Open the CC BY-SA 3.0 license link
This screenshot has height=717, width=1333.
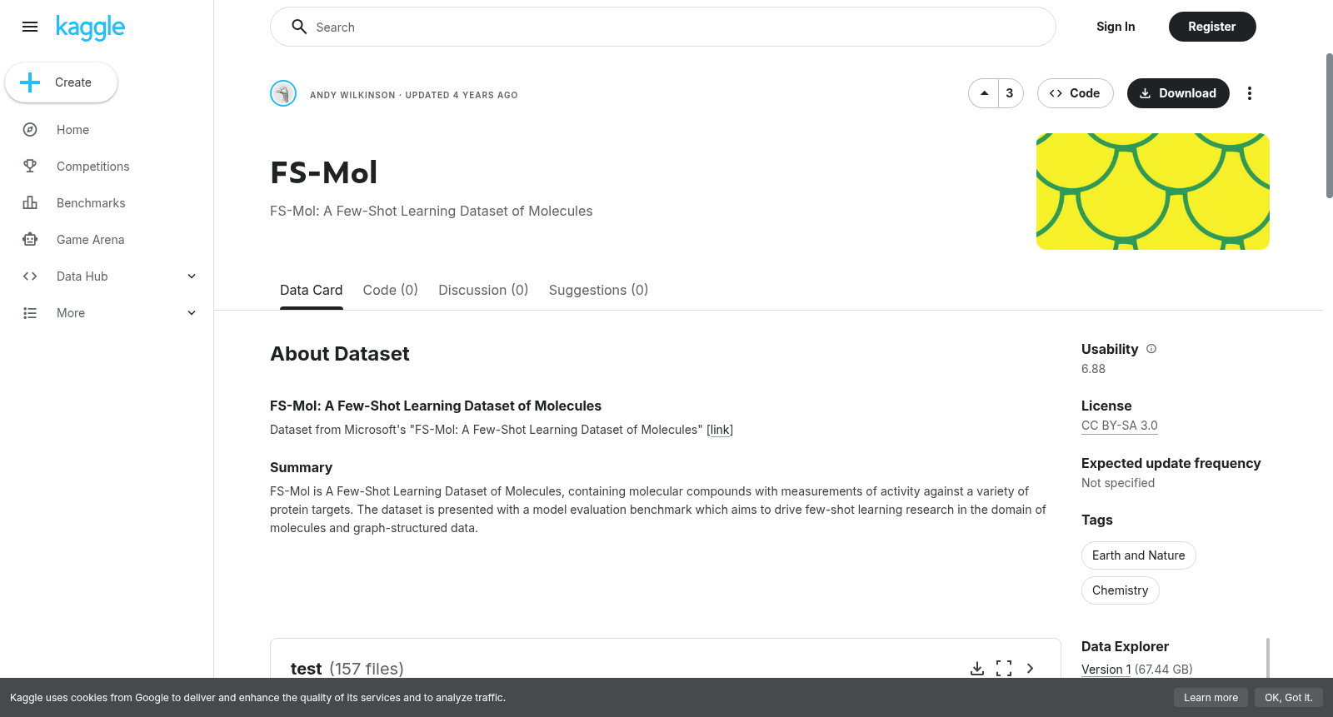[x=1119, y=426]
